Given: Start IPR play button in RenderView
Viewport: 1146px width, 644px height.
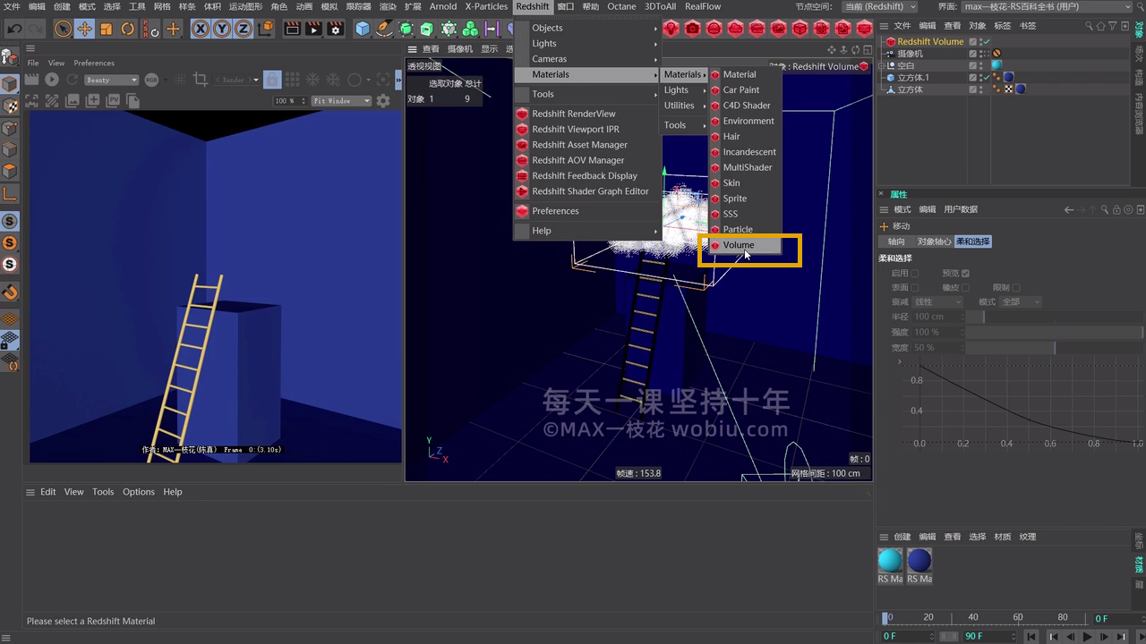Looking at the screenshot, I should tap(52, 80).
